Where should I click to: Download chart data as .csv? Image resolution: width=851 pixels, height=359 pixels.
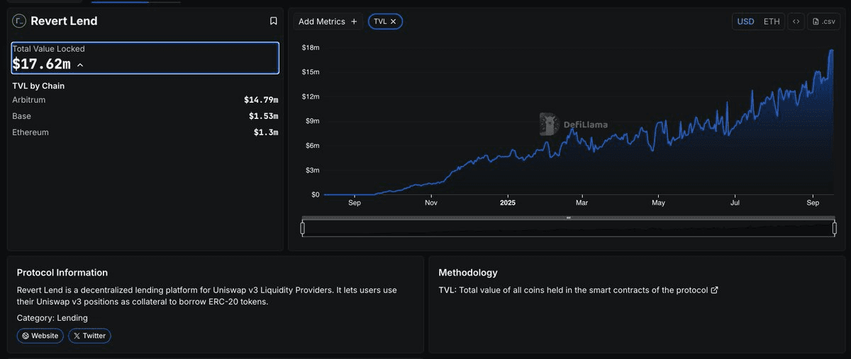click(823, 22)
